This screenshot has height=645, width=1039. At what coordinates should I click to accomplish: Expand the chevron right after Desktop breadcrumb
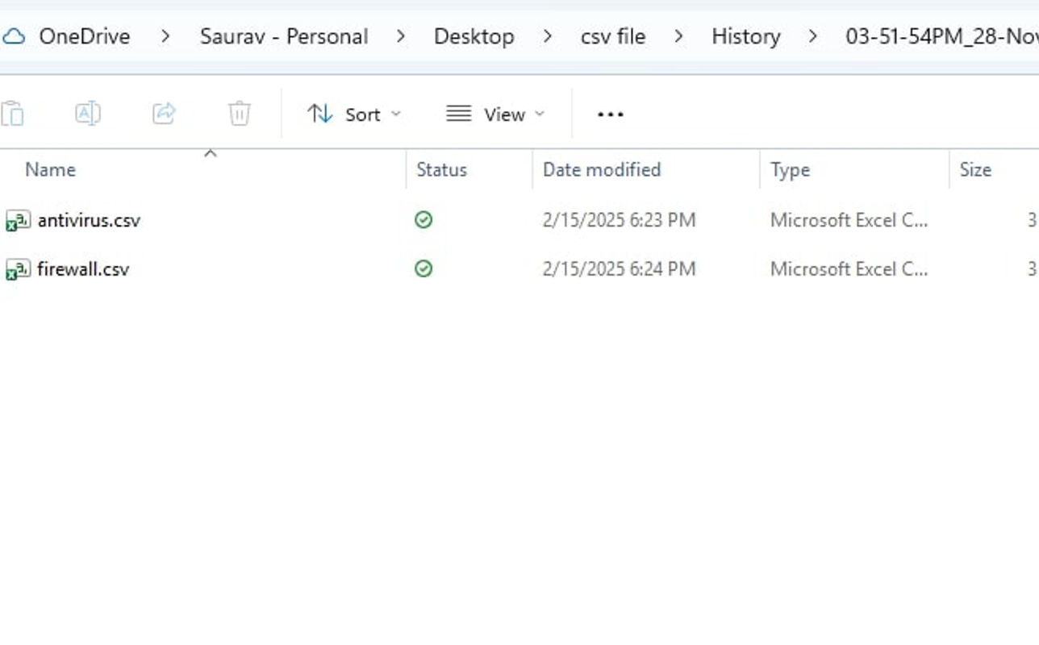tap(548, 36)
